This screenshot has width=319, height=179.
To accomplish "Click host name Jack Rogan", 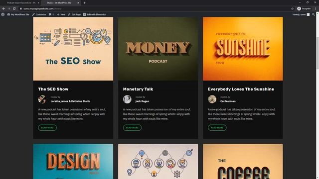I will [x=142, y=101].
